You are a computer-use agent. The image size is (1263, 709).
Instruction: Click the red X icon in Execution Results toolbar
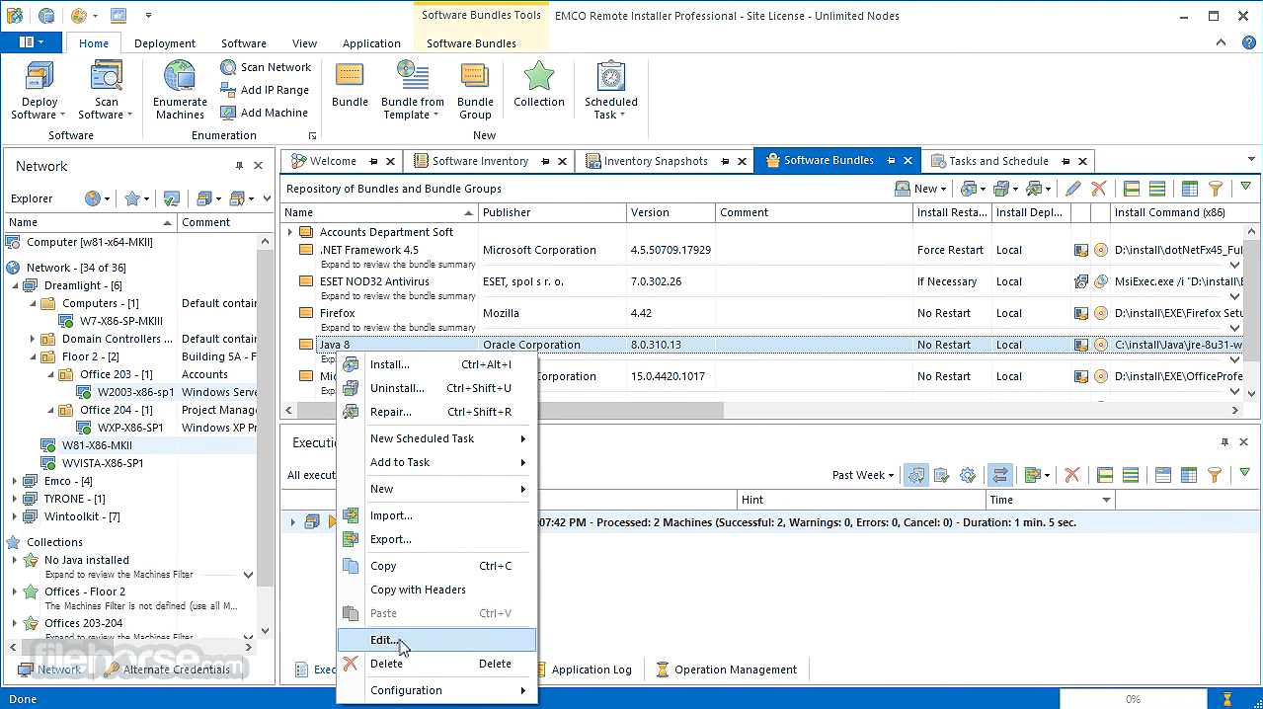[x=1071, y=475]
